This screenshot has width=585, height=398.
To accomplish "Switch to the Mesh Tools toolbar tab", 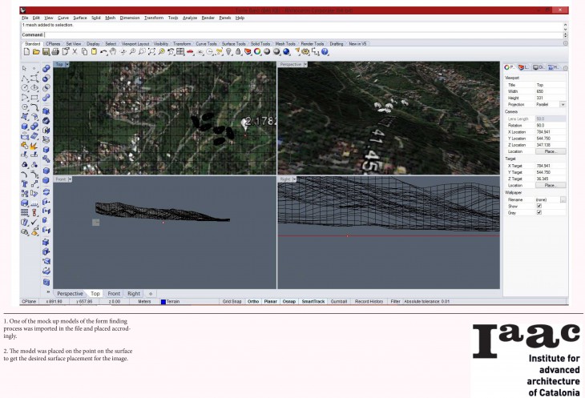I will (285, 44).
